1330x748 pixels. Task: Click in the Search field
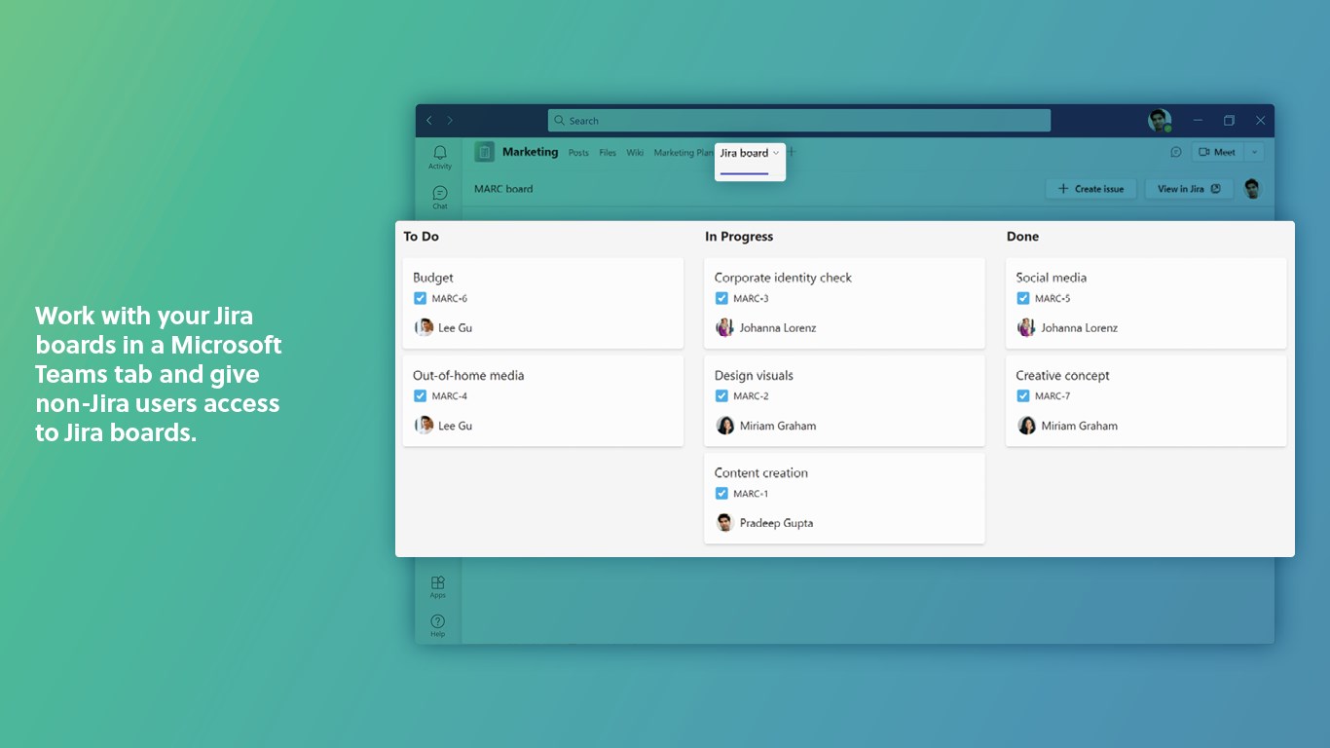[x=799, y=121]
